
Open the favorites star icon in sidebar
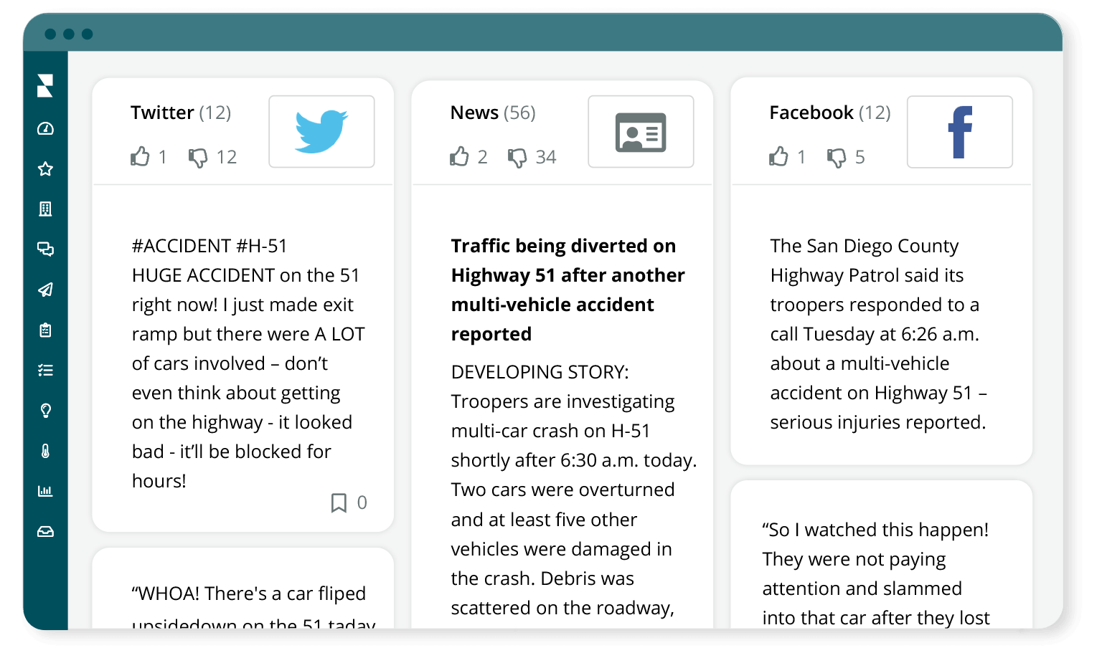[x=45, y=168]
